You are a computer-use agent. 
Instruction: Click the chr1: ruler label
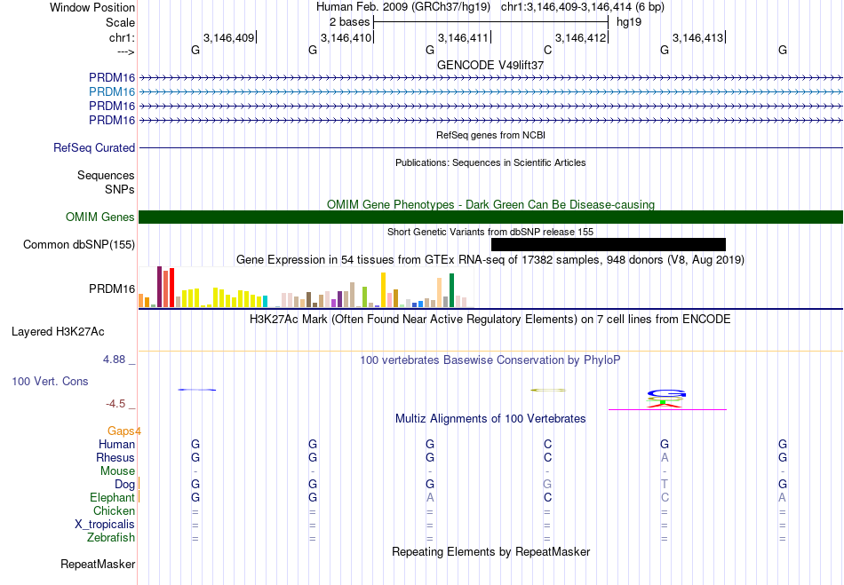tap(123, 37)
